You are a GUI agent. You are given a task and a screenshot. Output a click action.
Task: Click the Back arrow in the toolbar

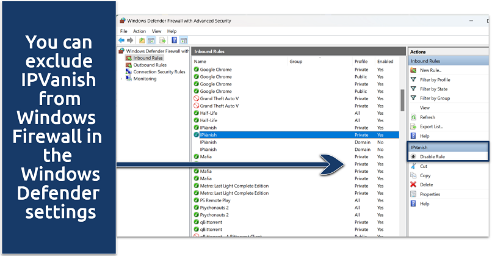[x=123, y=40]
